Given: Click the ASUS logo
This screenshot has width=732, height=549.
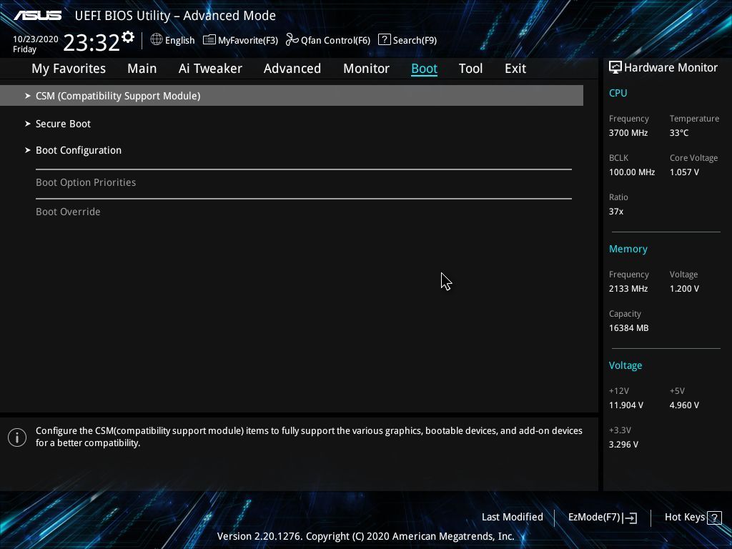Looking at the screenshot, I should pos(38,16).
